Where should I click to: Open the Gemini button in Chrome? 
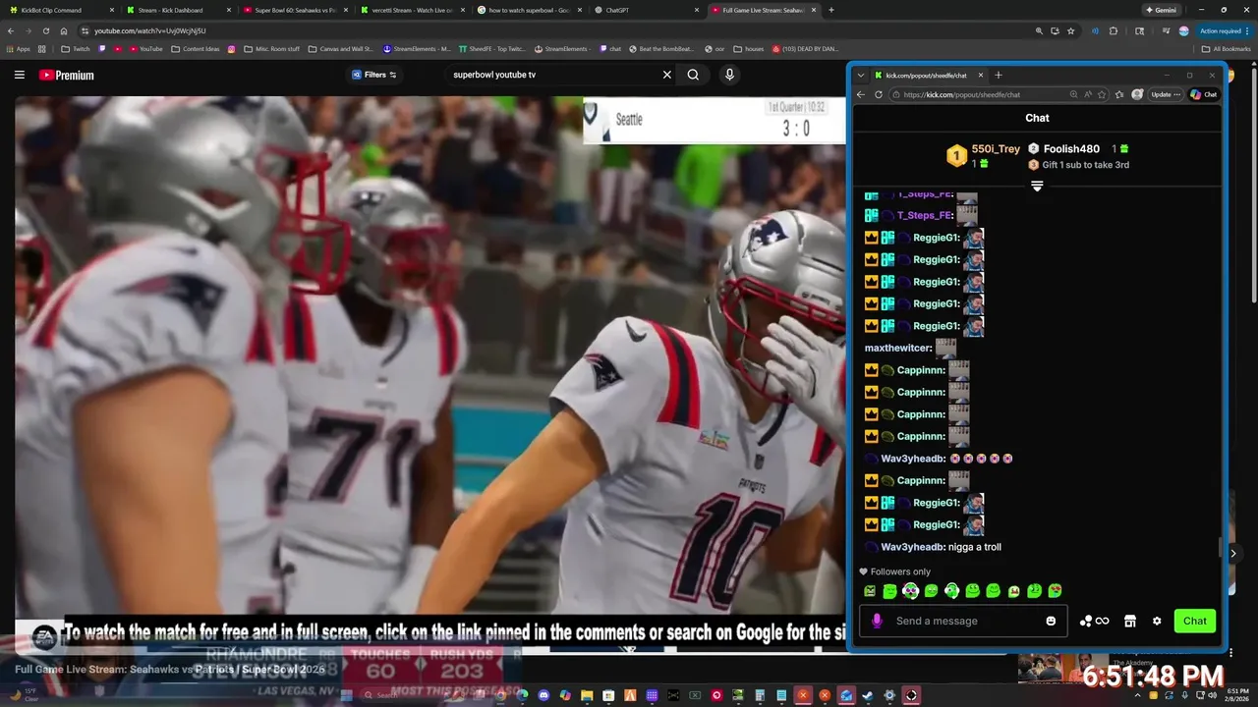coord(1161,10)
